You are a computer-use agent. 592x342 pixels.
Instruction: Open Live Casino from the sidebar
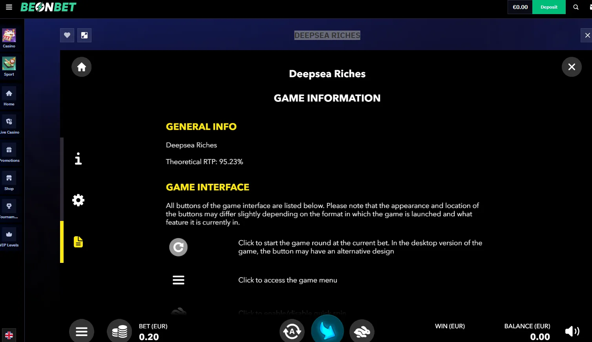[9, 125]
